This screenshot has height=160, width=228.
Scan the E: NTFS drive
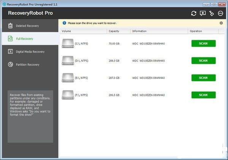pos(203,78)
